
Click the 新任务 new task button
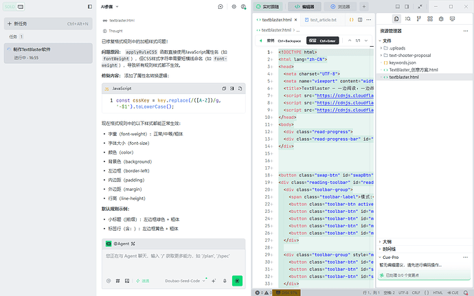[x=48, y=23]
